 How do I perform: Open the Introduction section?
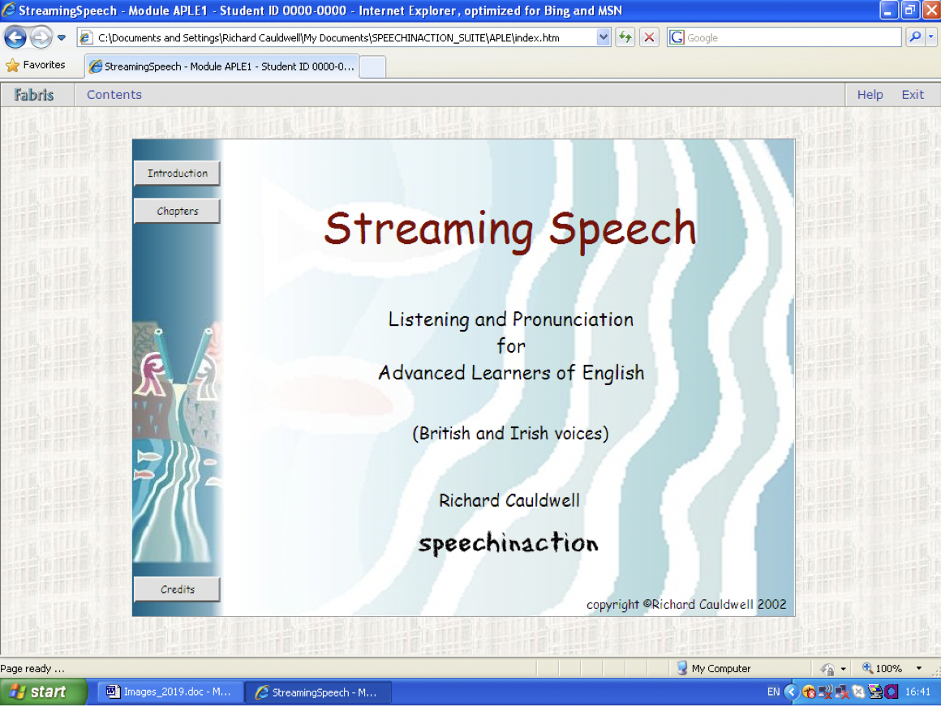[x=177, y=174]
